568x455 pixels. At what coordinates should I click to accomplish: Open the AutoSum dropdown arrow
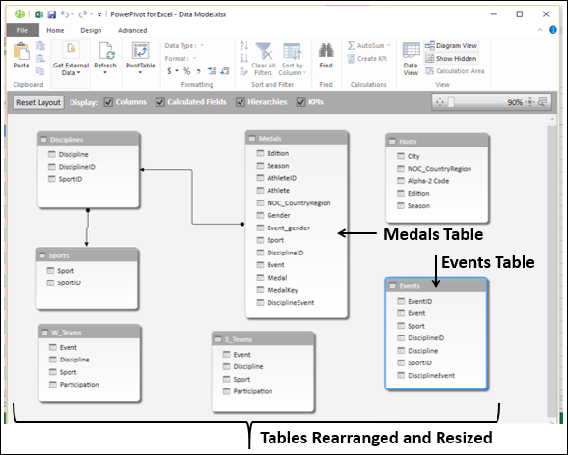pyautogui.click(x=388, y=45)
